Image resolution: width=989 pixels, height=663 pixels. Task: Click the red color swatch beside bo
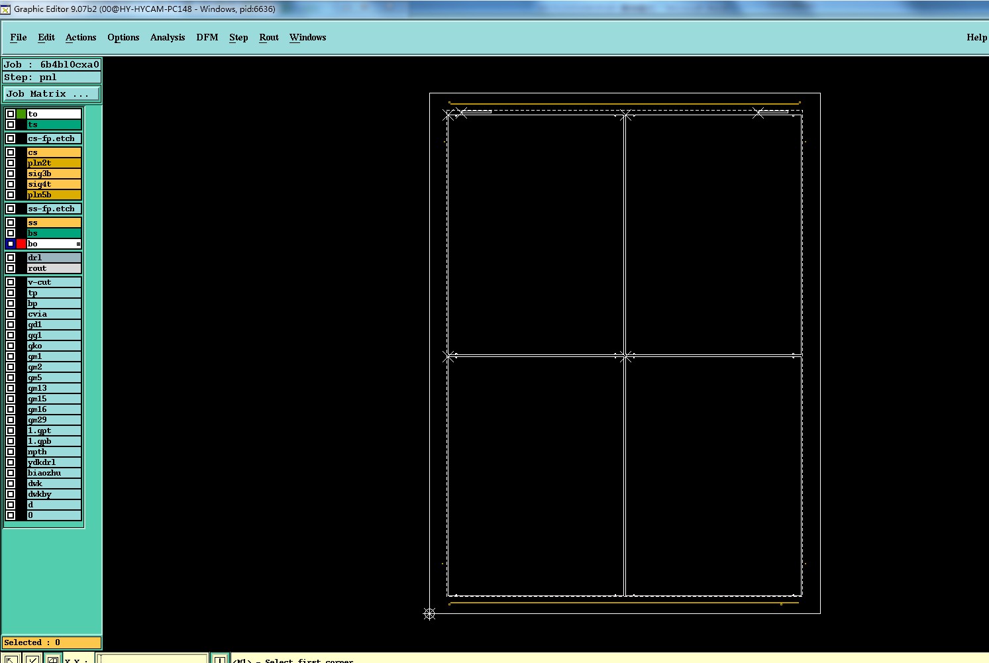(21, 244)
